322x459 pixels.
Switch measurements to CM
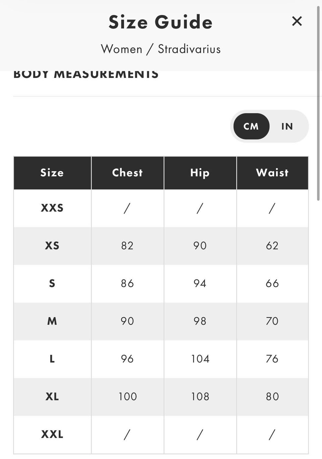pyautogui.click(x=251, y=126)
